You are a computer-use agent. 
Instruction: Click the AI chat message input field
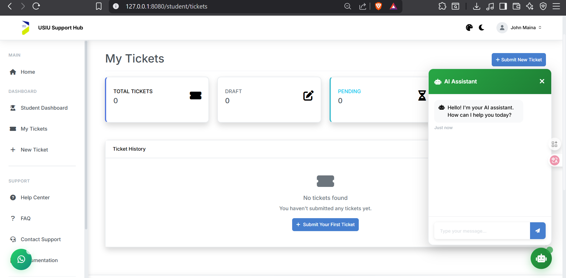click(482, 231)
